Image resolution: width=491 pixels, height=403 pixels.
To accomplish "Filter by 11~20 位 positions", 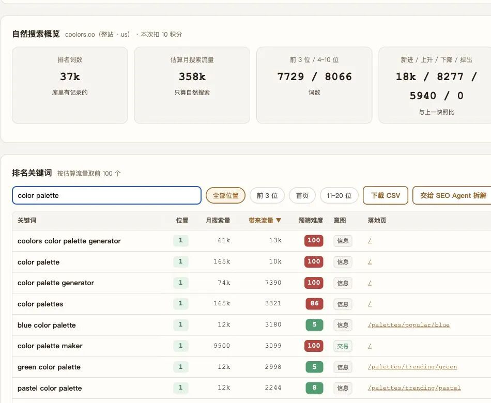I will pos(339,195).
